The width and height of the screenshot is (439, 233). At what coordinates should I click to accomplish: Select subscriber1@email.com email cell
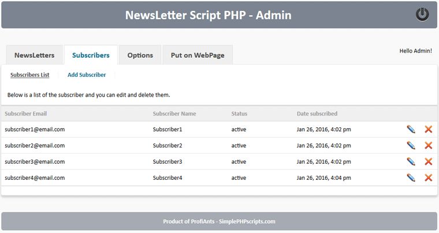coord(35,130)
